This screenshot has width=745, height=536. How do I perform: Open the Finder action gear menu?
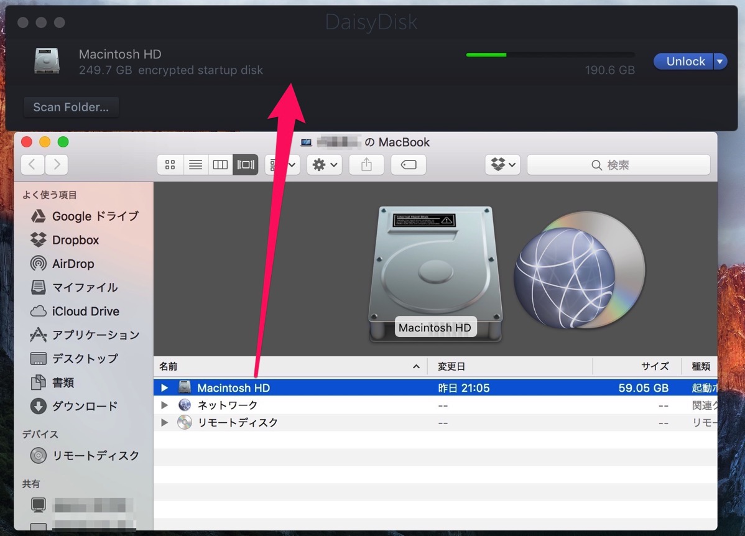point(325,164)
